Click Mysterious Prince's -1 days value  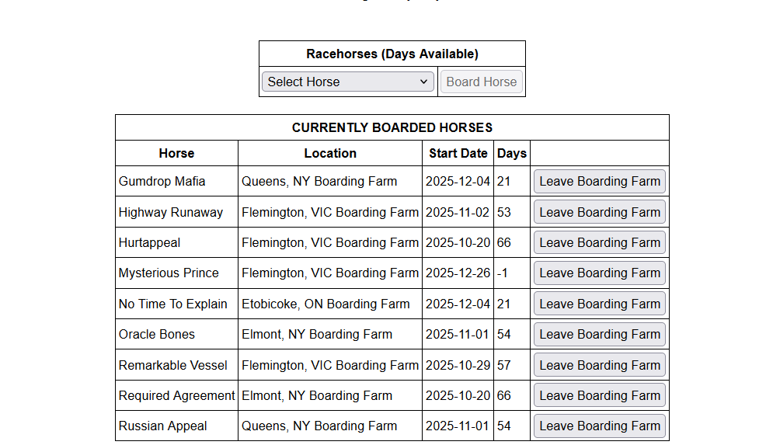click(504, 273)
